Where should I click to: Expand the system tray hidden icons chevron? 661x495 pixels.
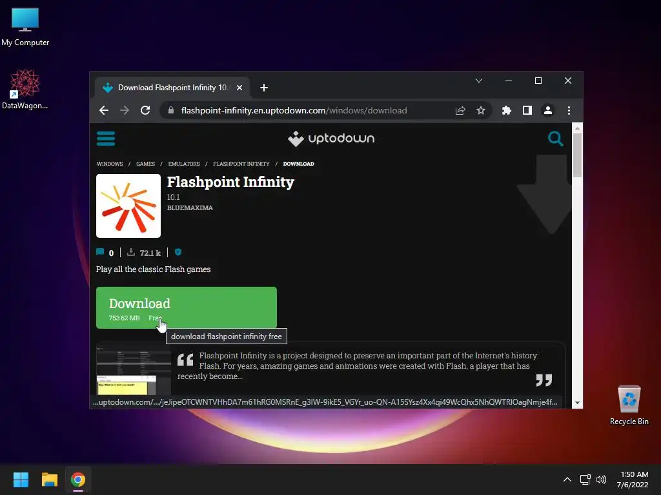coord(567,480)
